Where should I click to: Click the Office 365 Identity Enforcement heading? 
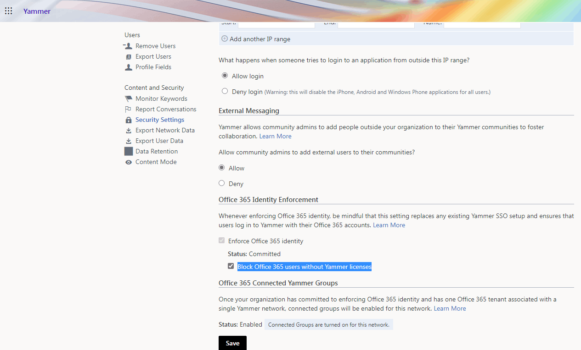268,200
